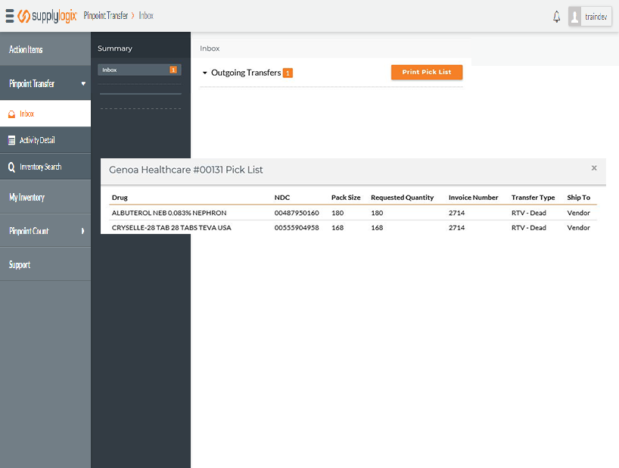619x468 pixels.
Task: Open Action Items in sidebar
Action: click(x=26, y=50)
